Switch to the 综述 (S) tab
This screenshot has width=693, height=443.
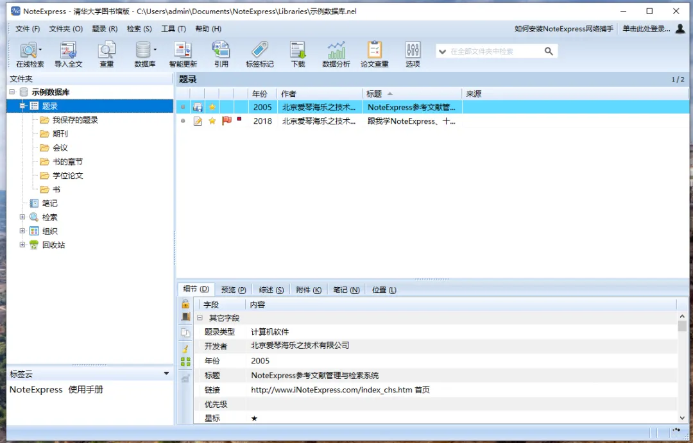(271, 290)
